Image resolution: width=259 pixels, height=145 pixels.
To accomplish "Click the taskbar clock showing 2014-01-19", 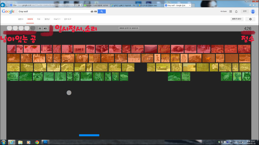I will click(251, 143).
